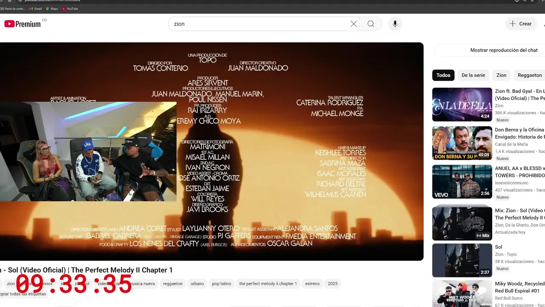The image size is (545, 307).
Task: Click 'the perfect melody ii chapter 1' tag
Action: coord(268,284)
